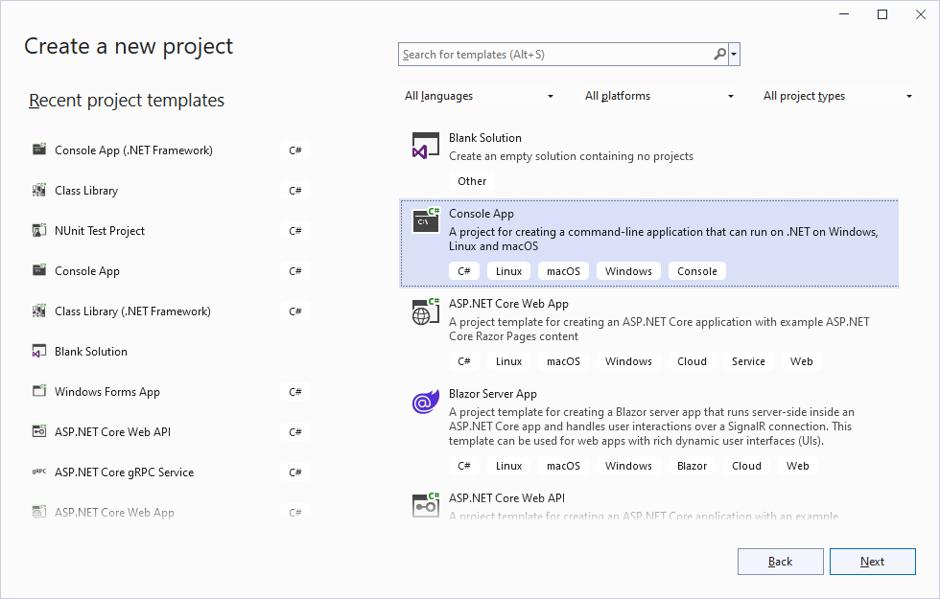Click the ASP.NET Core Web App globe icon
This screenshot has height=599, width=940.
pos(426,311)
